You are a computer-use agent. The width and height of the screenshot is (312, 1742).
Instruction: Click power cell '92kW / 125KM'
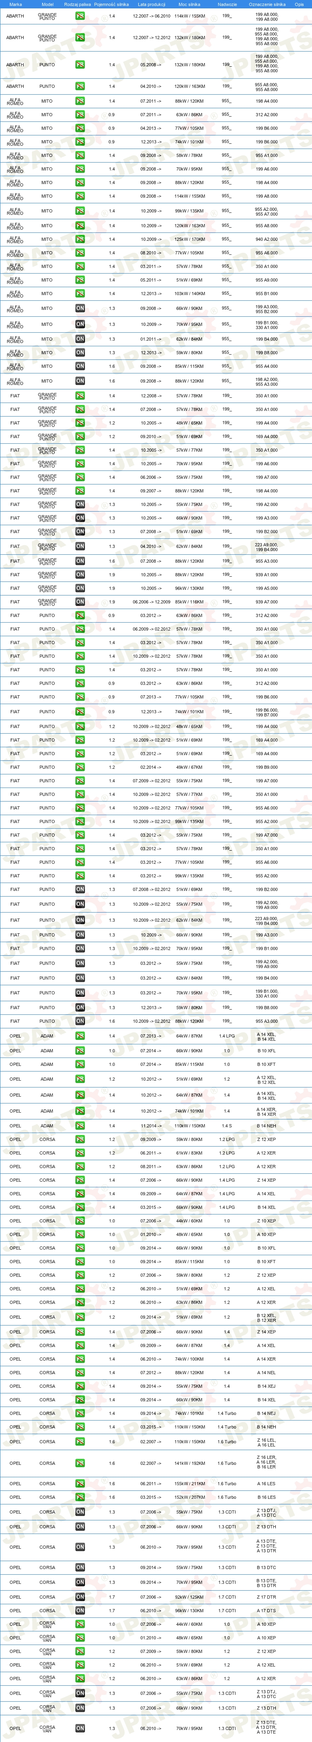(x=189, y=1597)
